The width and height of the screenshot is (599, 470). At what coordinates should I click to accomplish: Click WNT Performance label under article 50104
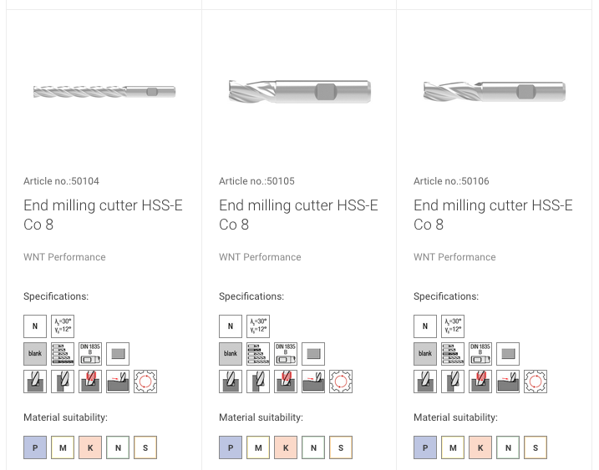coord(64,257)
